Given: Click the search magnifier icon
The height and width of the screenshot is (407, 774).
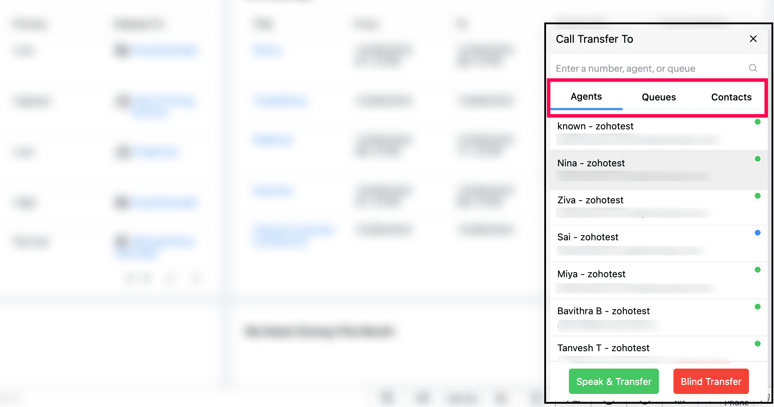Looking at the screenshot, I should [x=753, y=68].
